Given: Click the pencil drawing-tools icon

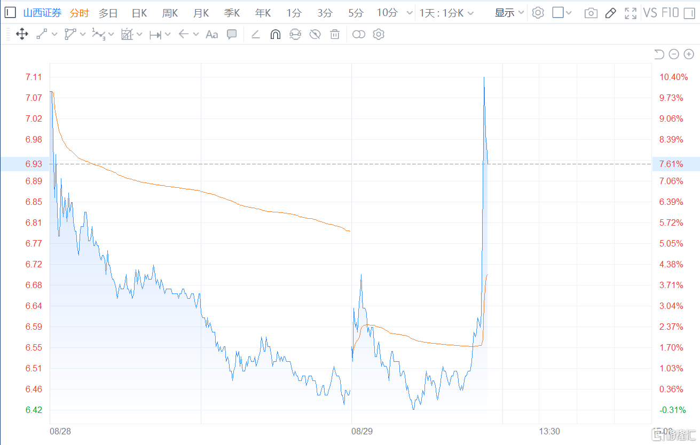Looking at the screenshot, I should pyautogui.click(x=611, y=13).
